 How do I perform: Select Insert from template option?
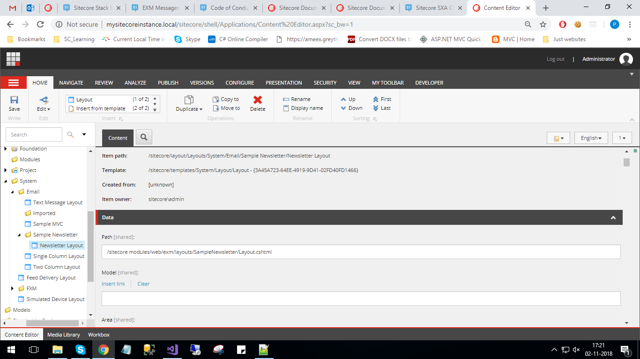(108, 108)
